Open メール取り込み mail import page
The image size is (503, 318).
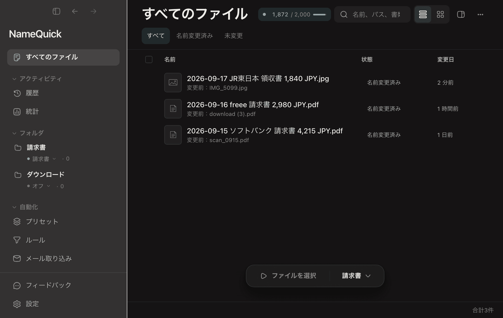(x=43, y=259)
